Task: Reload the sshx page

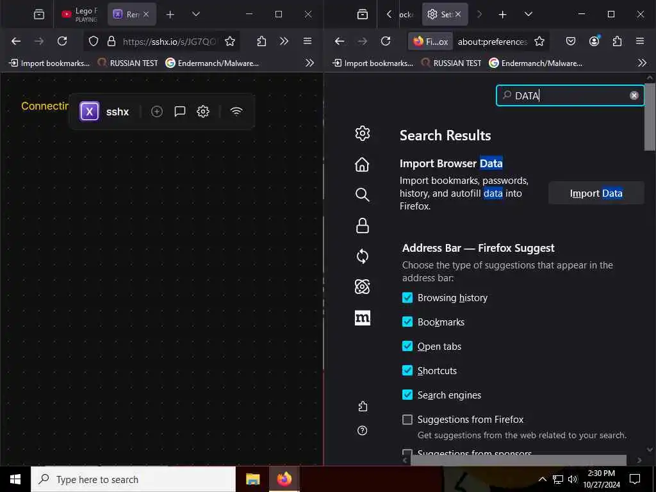Action: [x=62, y=41]
